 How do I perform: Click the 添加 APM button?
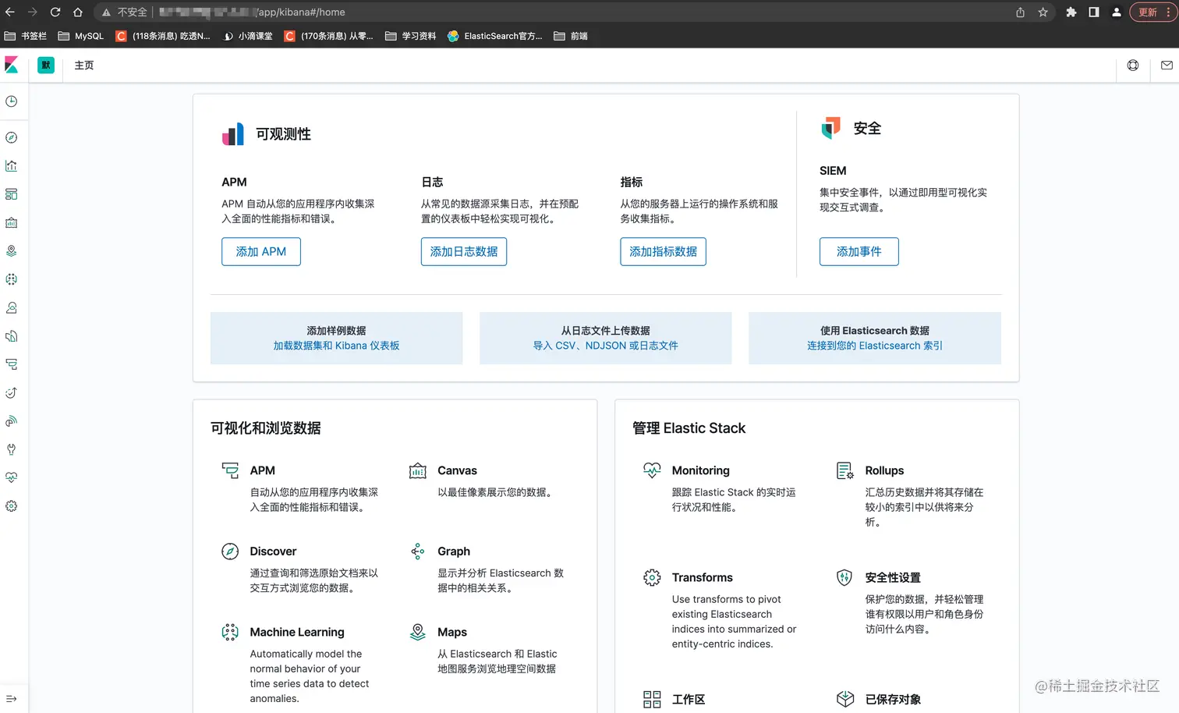coord(261,251)
